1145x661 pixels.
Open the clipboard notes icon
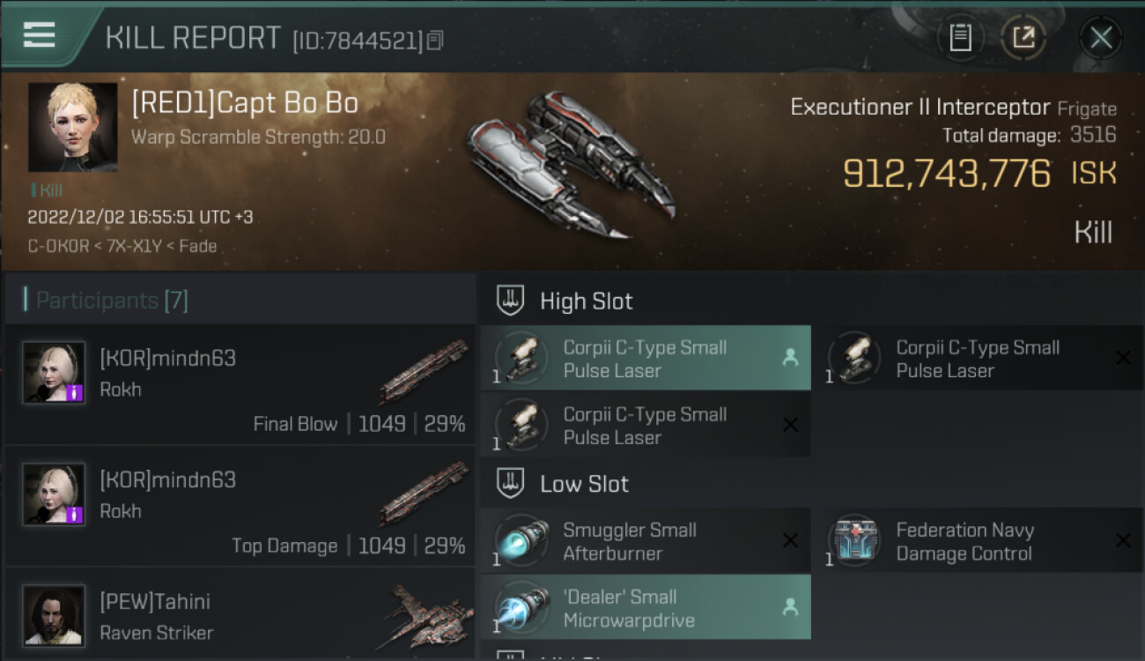(960, 37)
